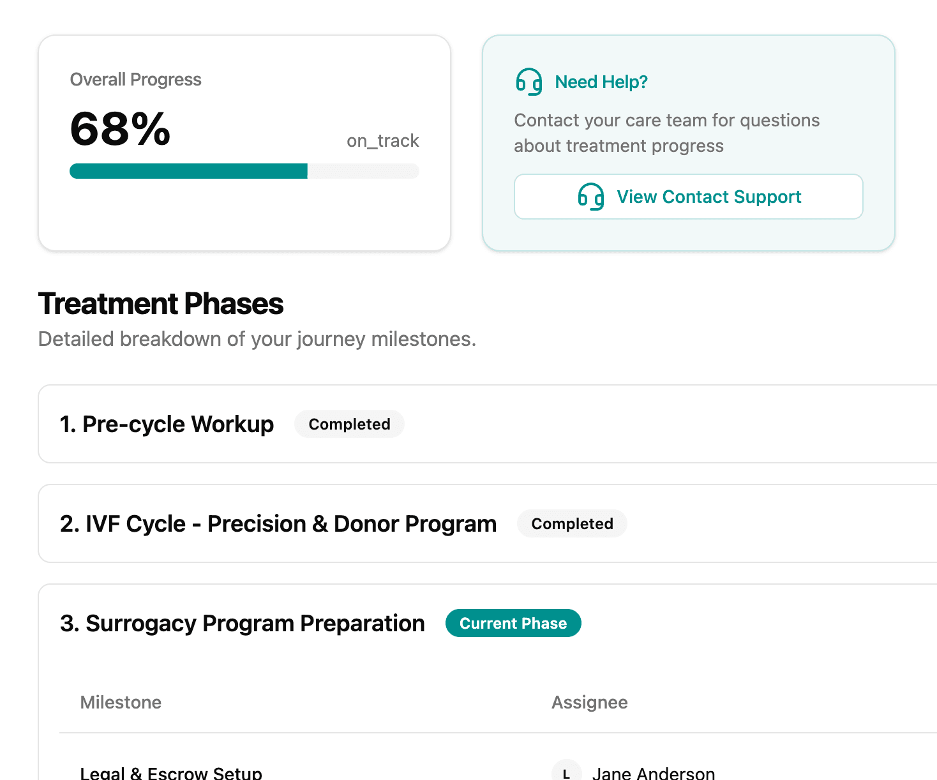The height and width of the screenshot is (780, 937).
Task: Click the Treatment Phases heading
Action: [161, 304]
